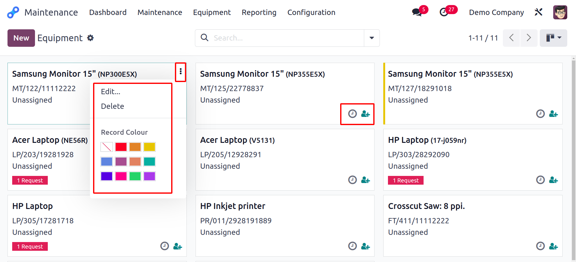Click serial number PR/011/2928191889
576x262 pixels.
click(236, 221)
